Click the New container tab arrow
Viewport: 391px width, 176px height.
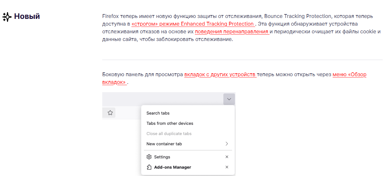(x=227, y=144)
